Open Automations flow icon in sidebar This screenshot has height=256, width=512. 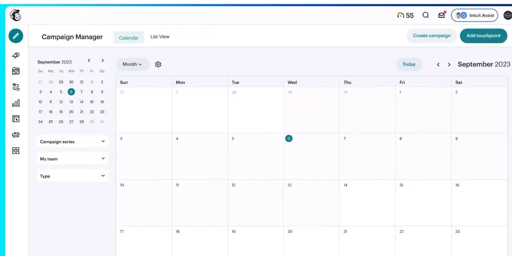[16, 87]
